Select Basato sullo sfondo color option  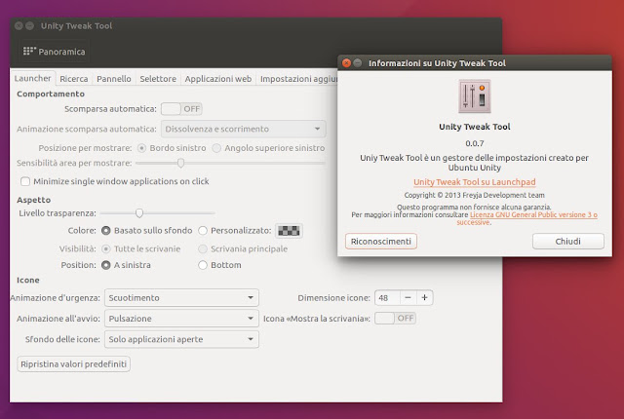pos(106,231)
